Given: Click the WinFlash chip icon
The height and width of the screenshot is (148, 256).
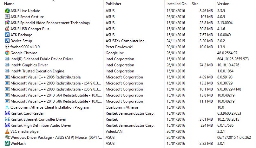Looking at the screenshot, I should point(7,144).
